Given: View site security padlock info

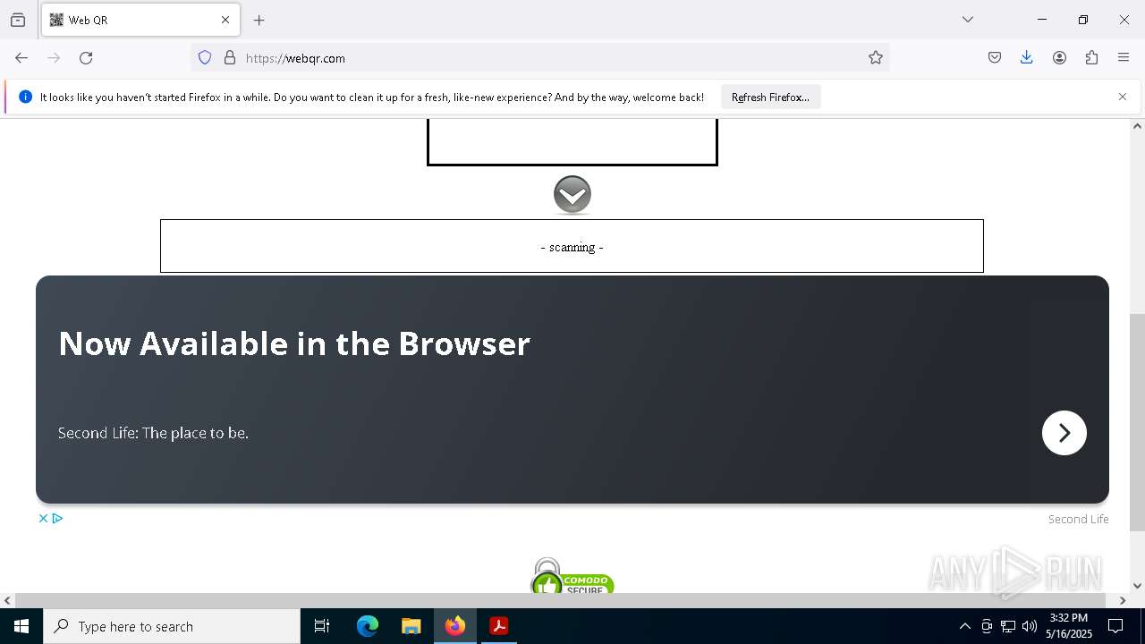Looking at the screenshot, I should pos(230,58).
